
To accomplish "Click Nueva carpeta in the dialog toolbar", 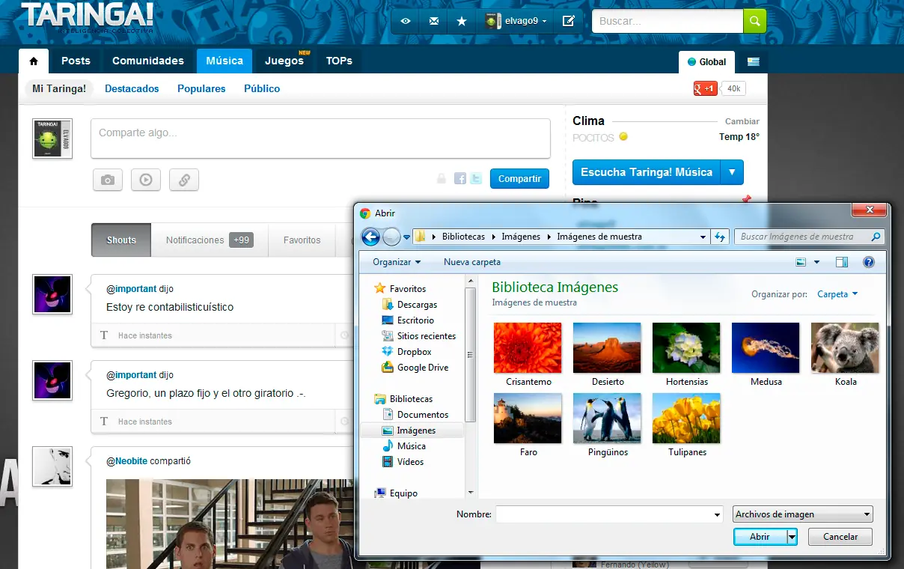I will 472,262.
